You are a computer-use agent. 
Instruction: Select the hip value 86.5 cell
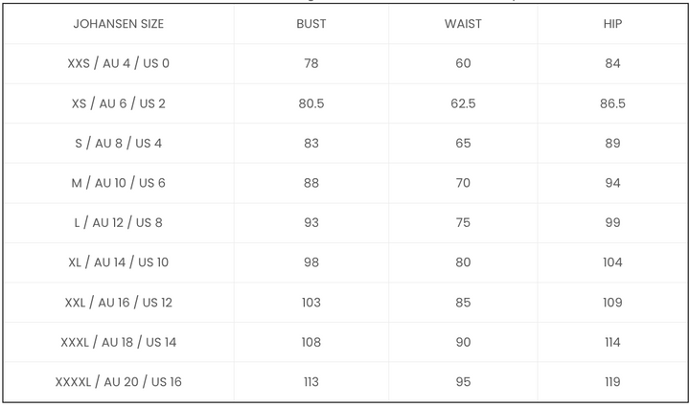[612, 103]
